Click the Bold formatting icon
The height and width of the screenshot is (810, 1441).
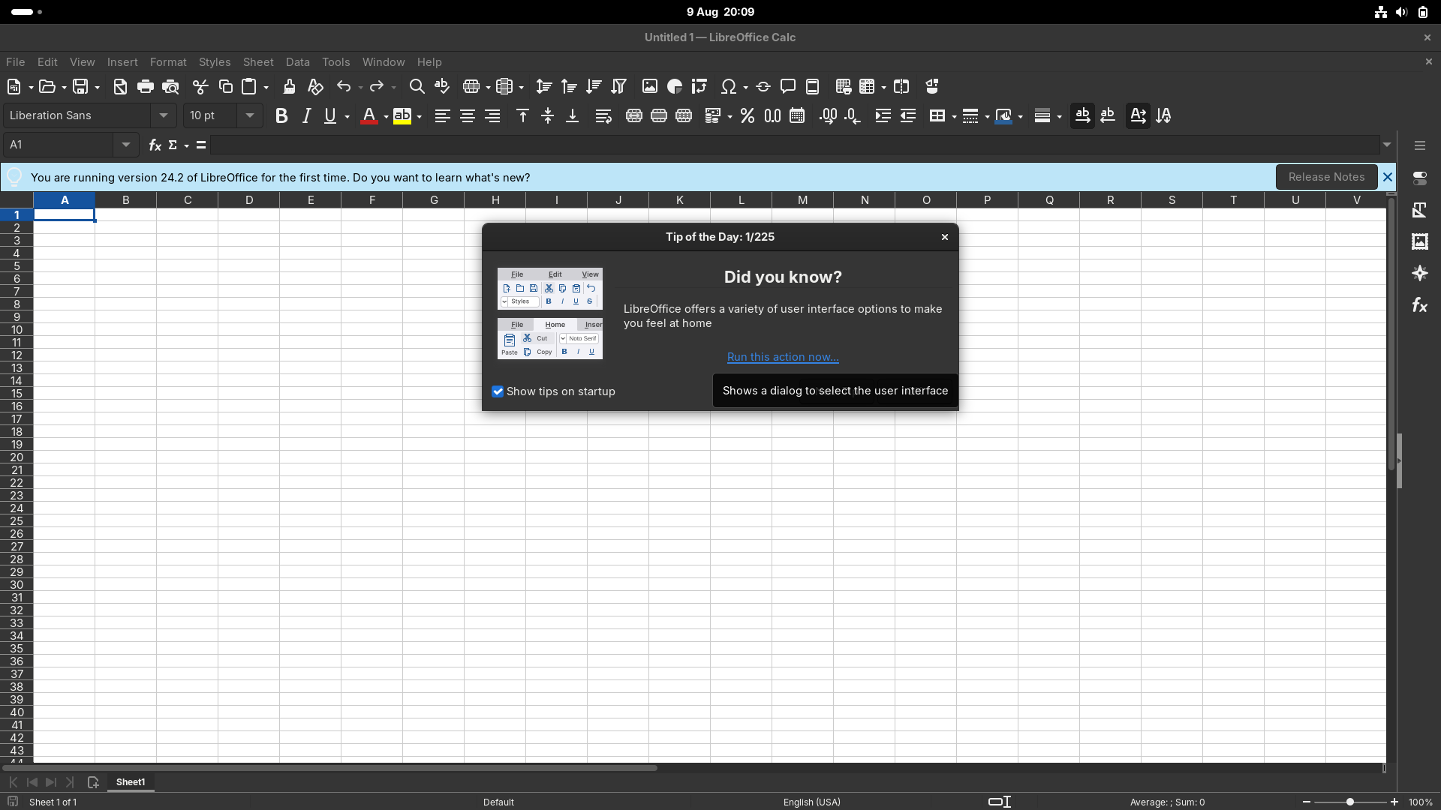click(281, 115)
